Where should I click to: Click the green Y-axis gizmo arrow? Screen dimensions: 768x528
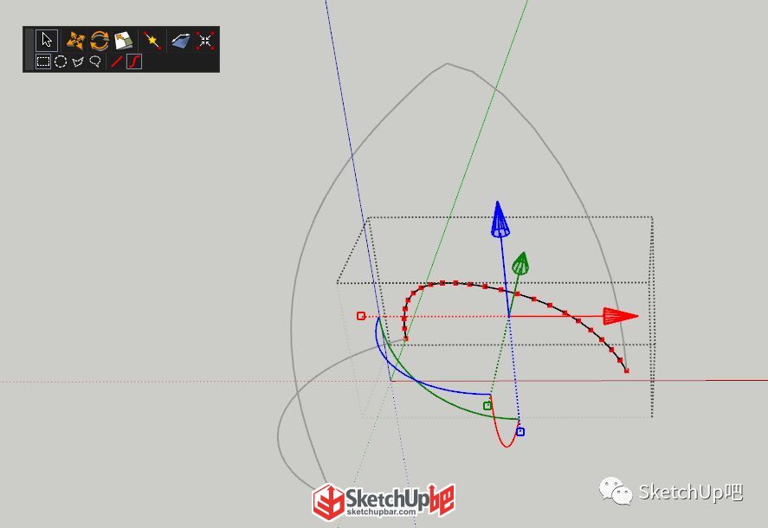[x=520, y=263]
